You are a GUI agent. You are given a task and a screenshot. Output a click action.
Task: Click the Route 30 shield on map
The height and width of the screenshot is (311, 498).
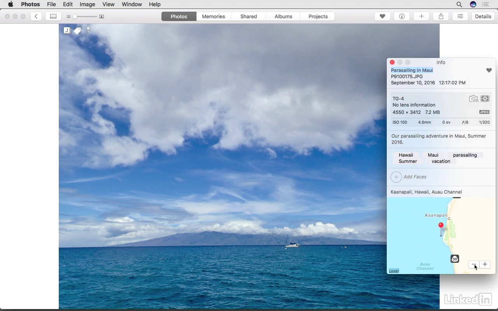[455, 259]
